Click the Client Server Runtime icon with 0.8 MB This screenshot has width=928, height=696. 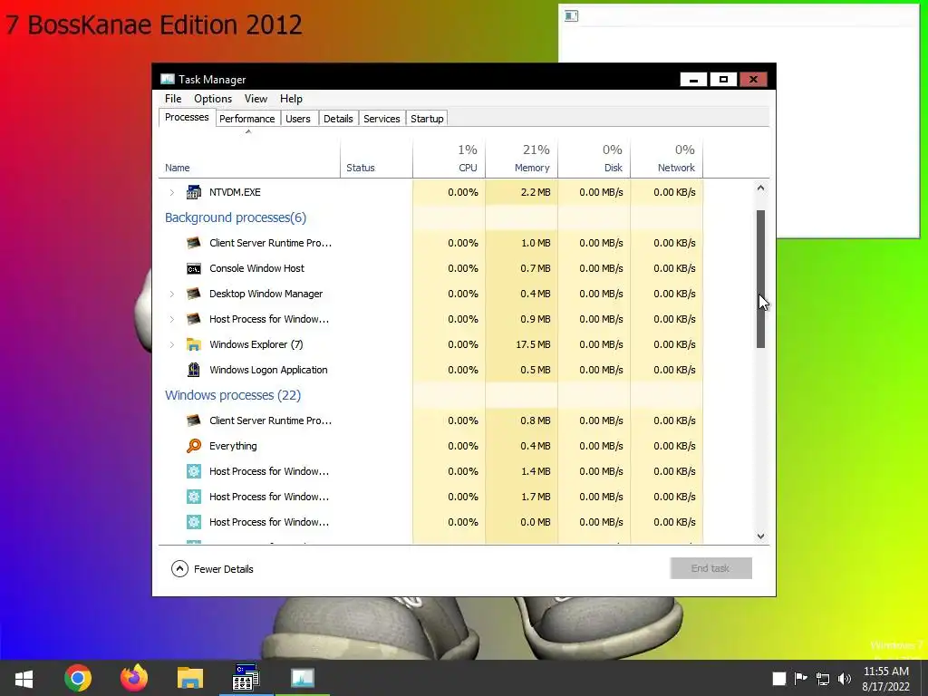194,420
